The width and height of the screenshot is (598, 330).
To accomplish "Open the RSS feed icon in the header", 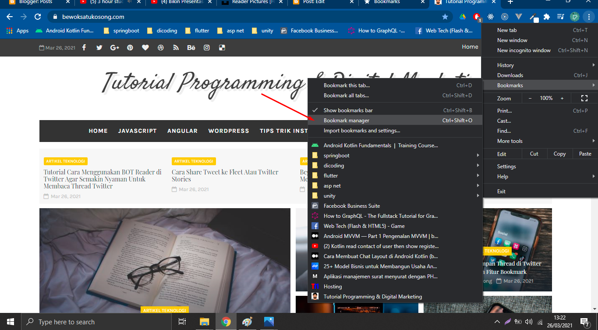I will (176, 47).
